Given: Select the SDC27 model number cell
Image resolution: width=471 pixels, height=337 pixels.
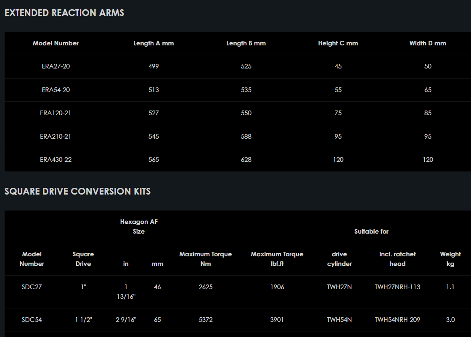Looking at the screenshot, I should [32, 287].
